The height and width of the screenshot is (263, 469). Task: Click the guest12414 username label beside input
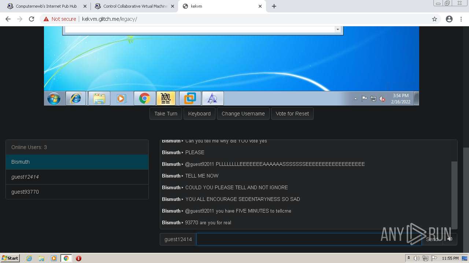(x=178, y=239)
